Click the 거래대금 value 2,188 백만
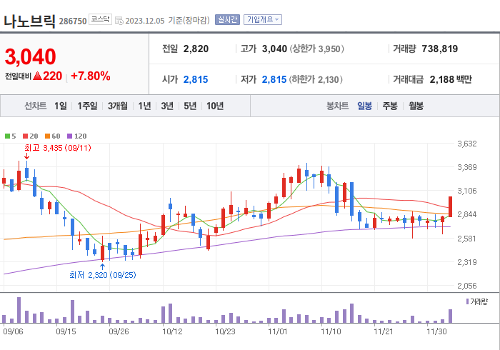The image size is (500, 350). click(x=451, y=79)
